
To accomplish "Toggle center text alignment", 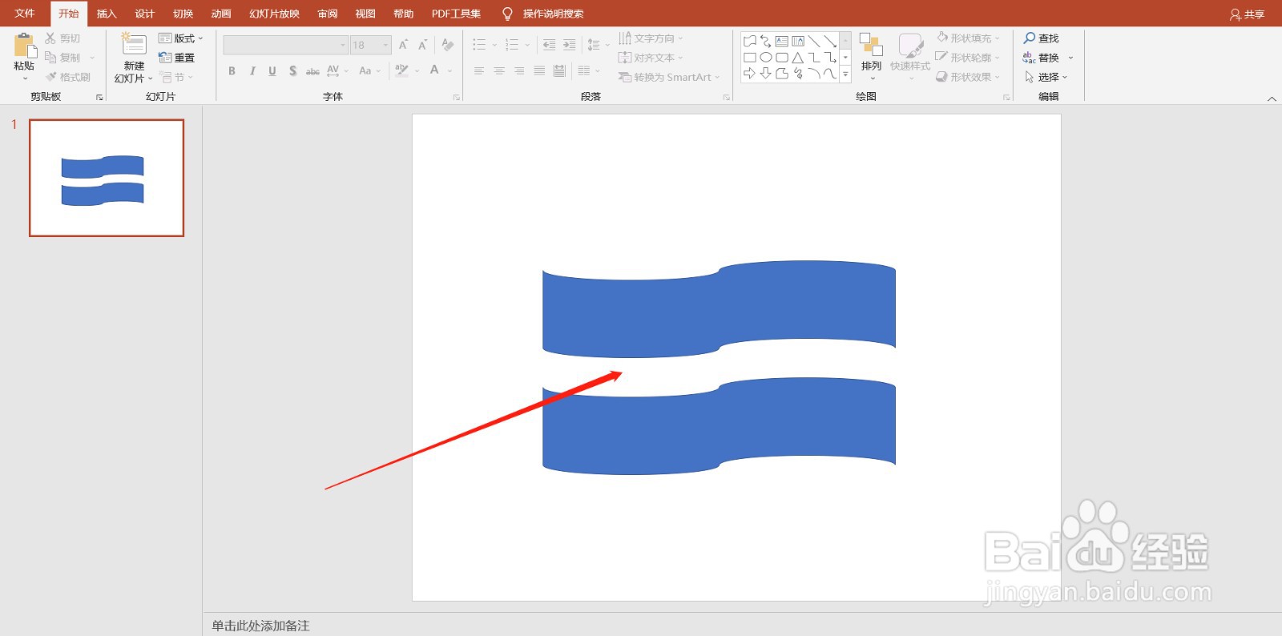I will tap(499, 70).
